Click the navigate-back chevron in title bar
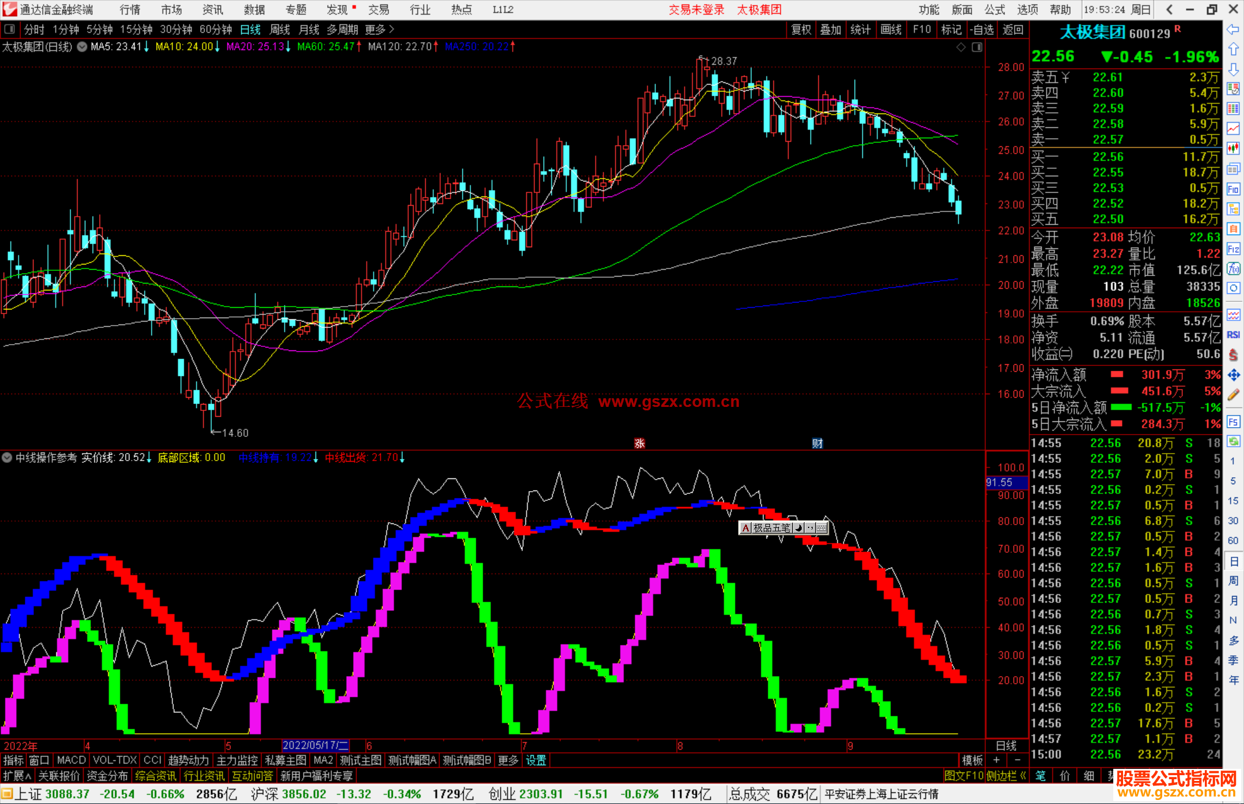Image resolution: width=1244 pixels, height=804 pixels. (x=1169, y=9)
